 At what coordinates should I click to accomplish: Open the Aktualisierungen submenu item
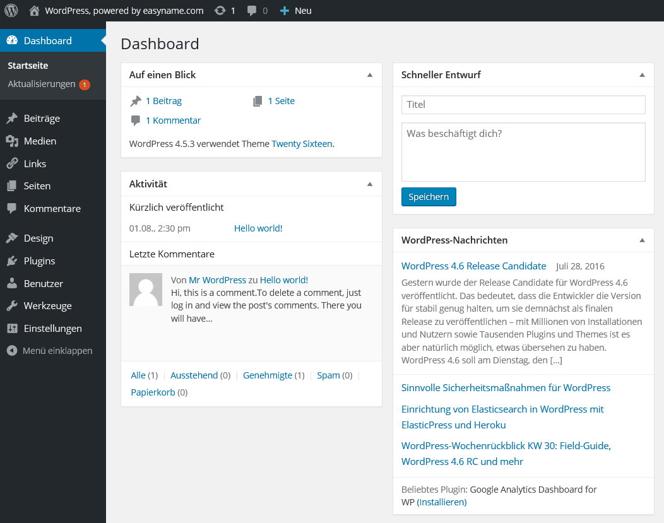click(x=42, y=84)
